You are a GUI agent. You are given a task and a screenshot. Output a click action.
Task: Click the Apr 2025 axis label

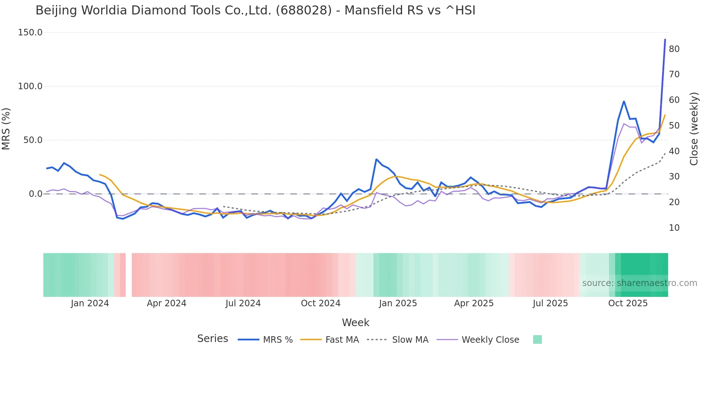pos(474,303)
